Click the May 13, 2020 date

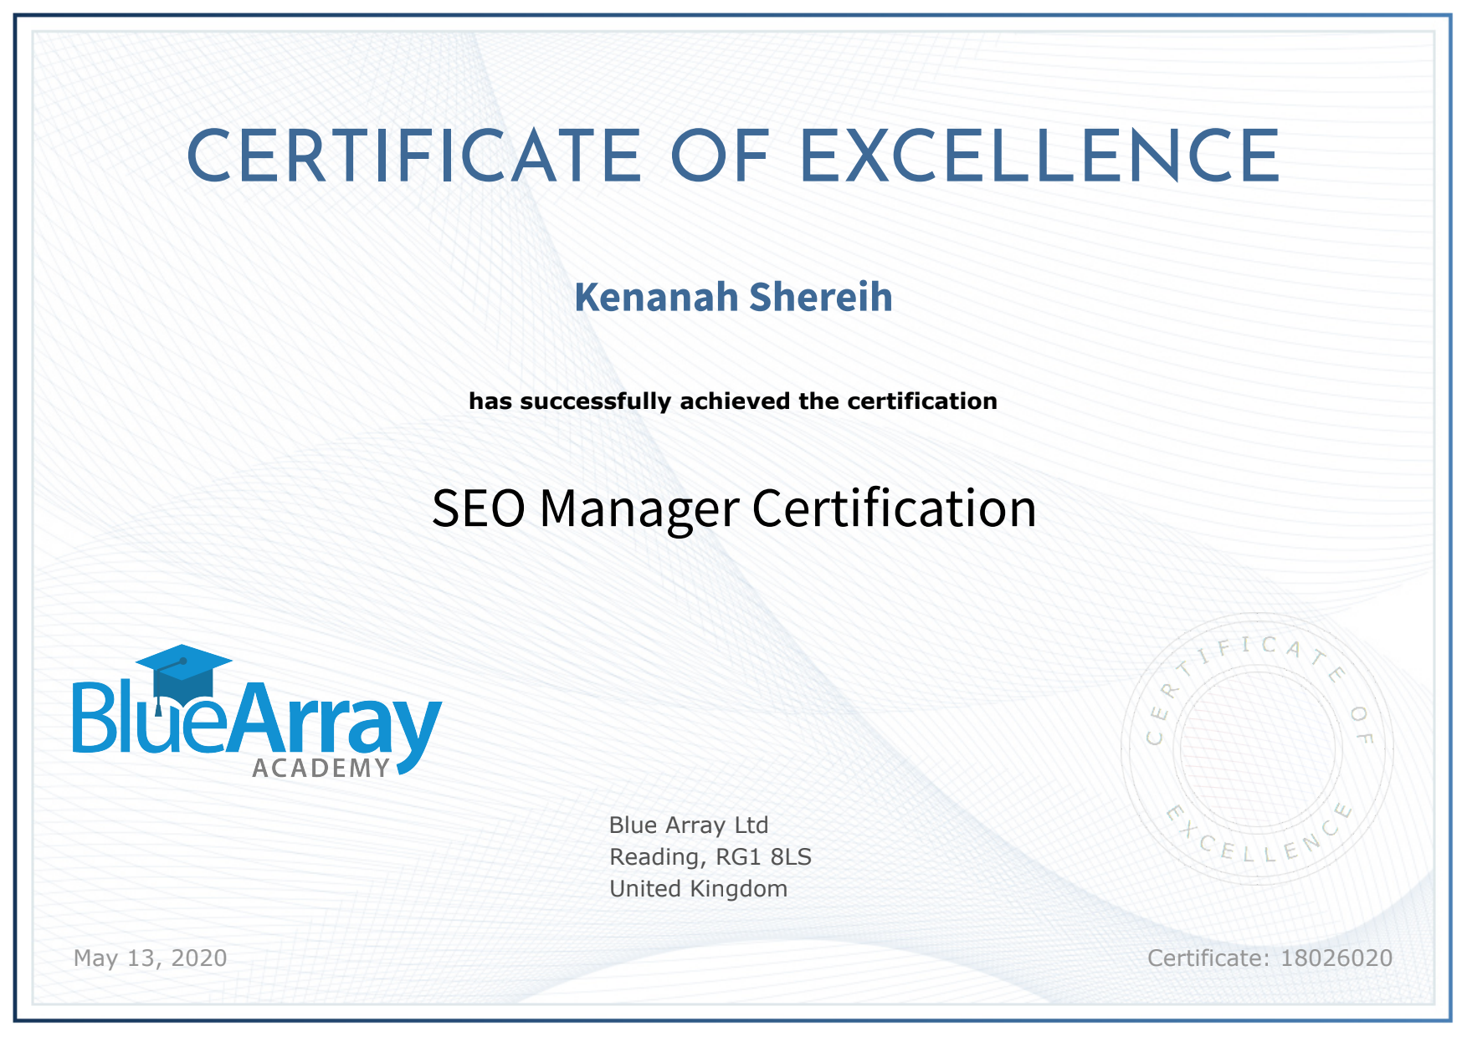click(151, 958)
